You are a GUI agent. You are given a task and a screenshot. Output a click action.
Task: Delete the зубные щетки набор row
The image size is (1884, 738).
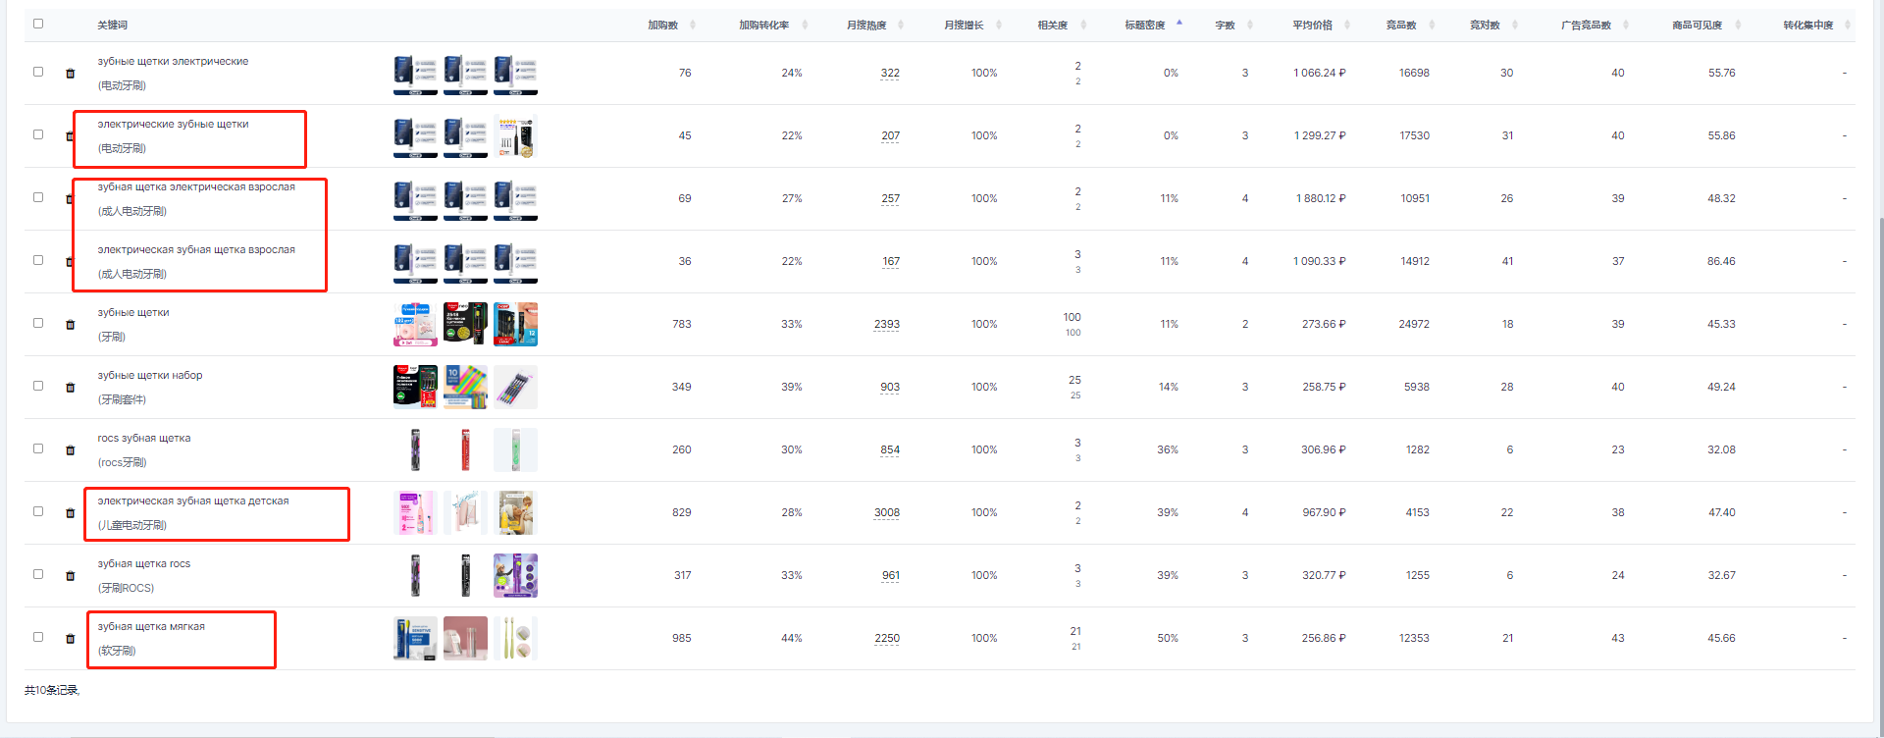(70, 388)
